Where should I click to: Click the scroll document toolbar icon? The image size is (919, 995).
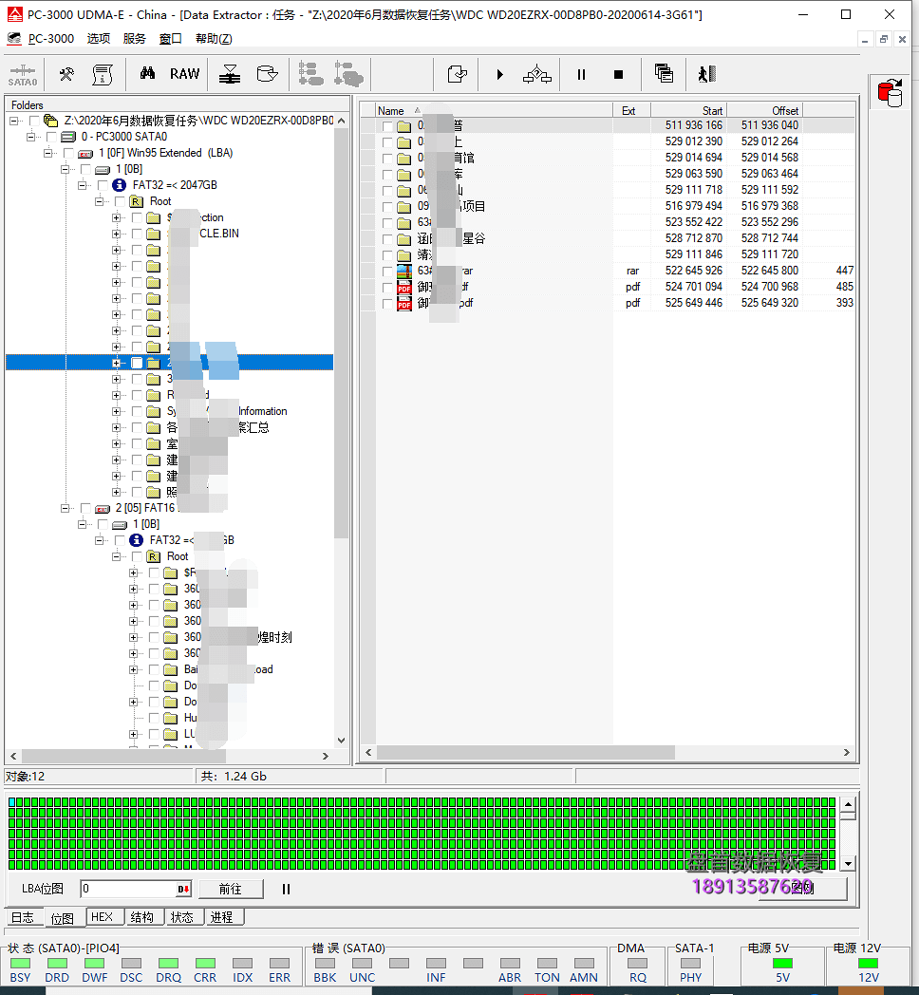[103, 75]
